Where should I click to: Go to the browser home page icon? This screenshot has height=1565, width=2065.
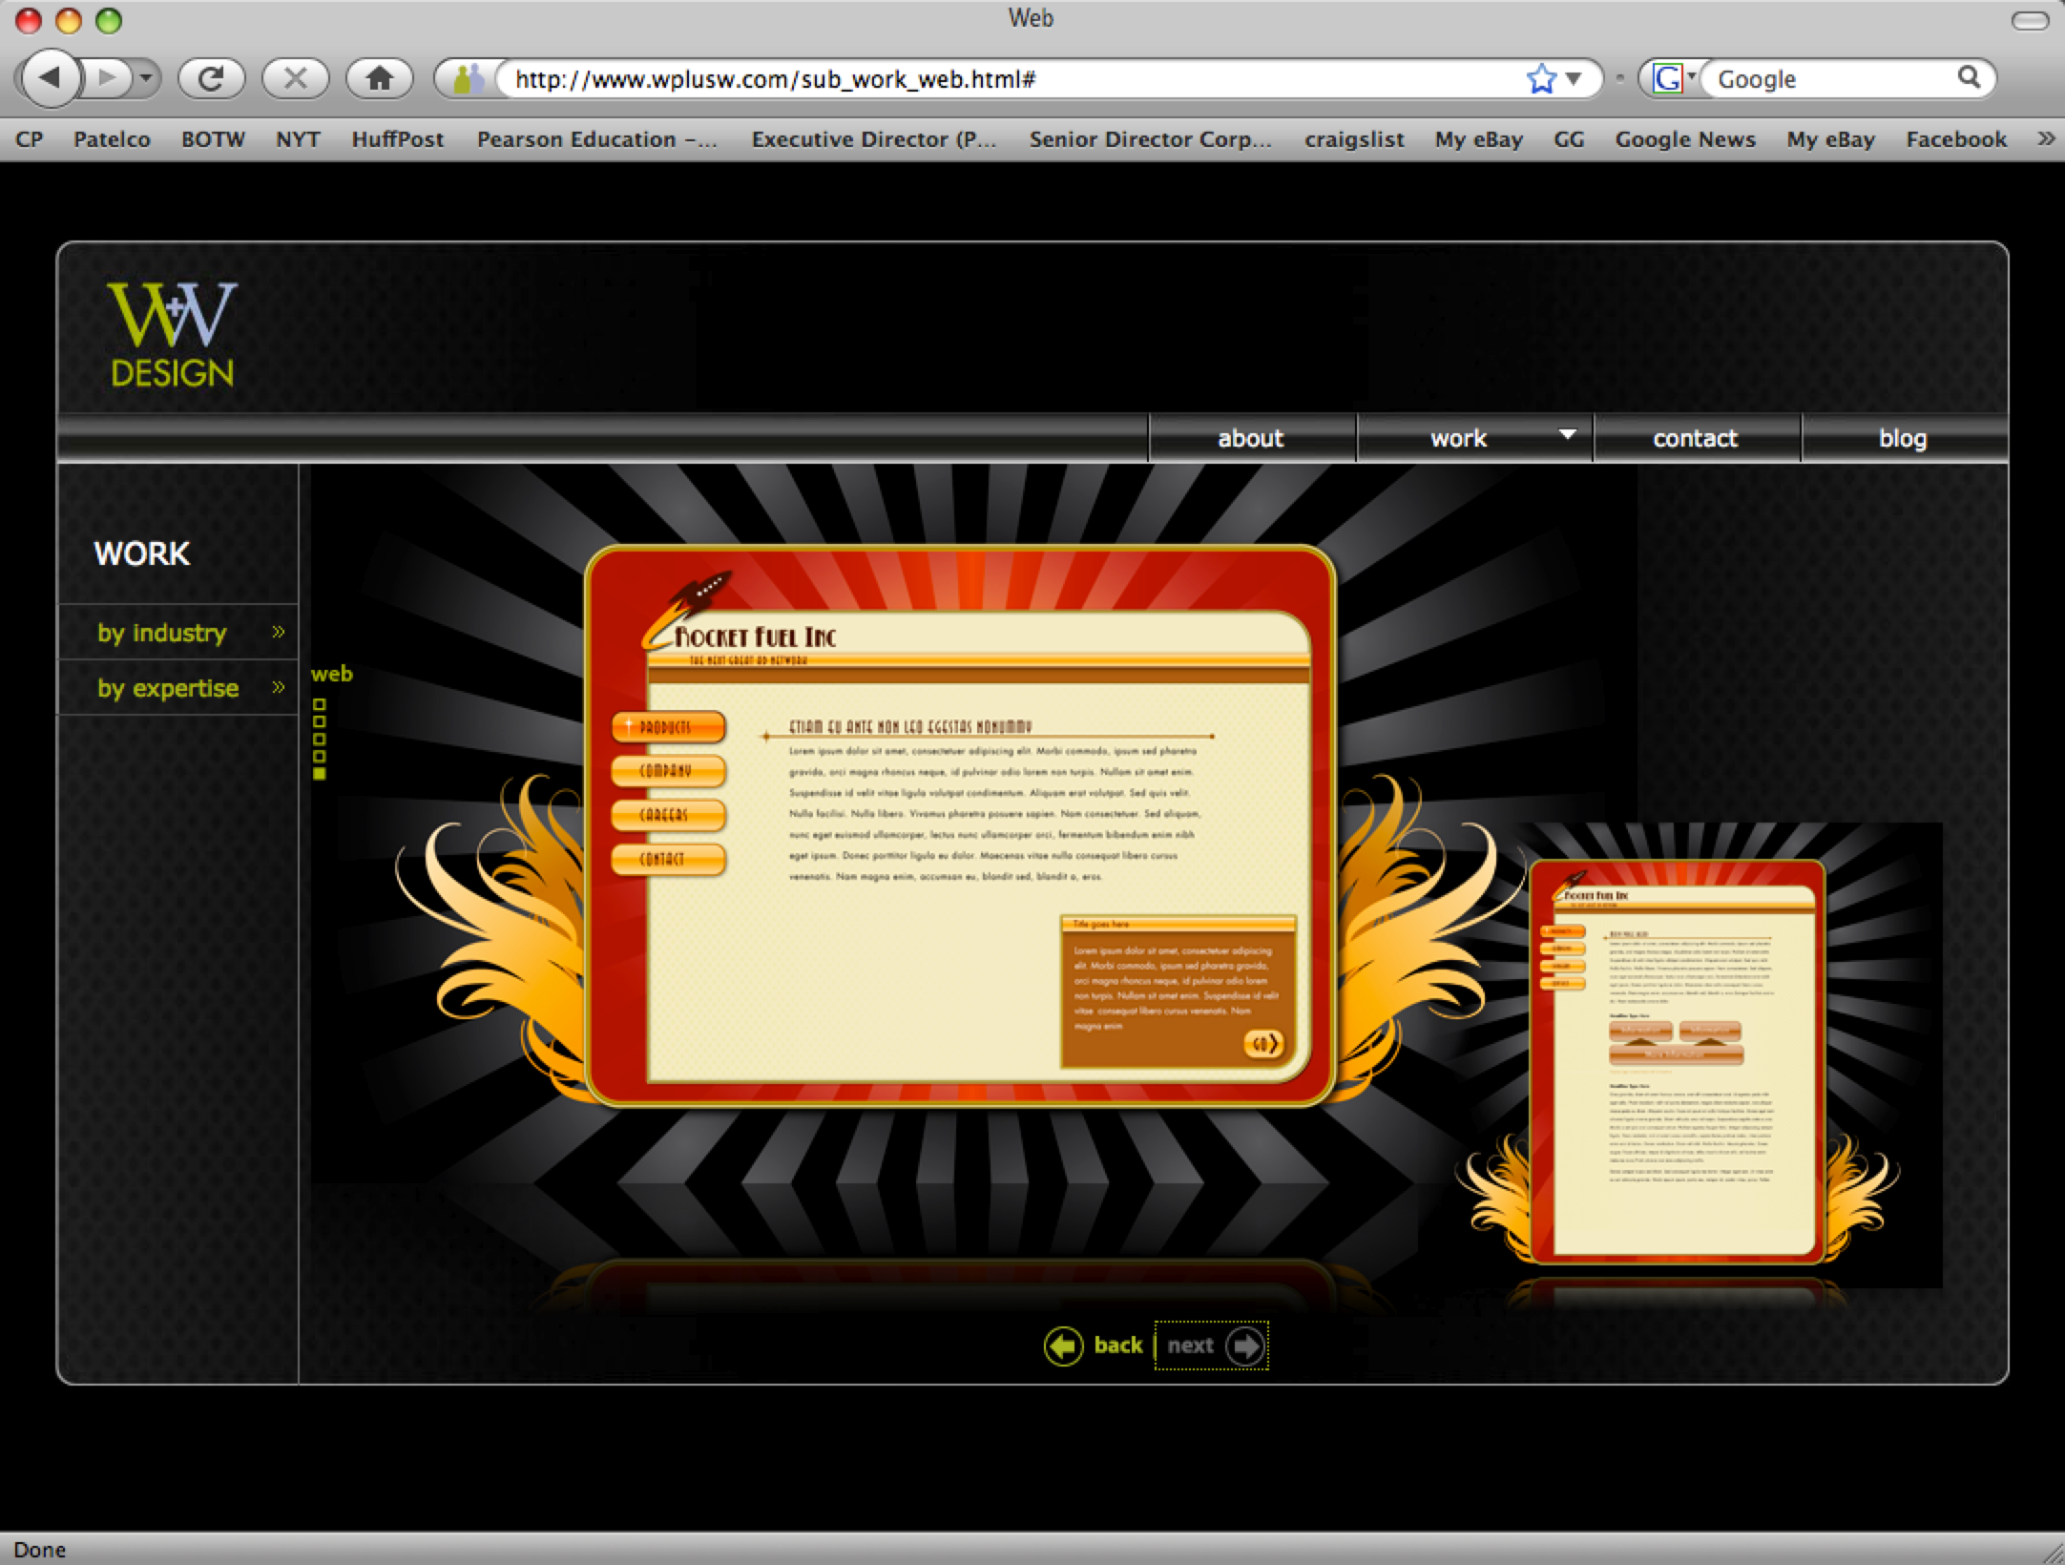pos(380,77)
